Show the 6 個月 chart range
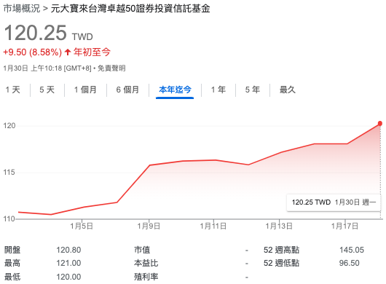The width and height of the screenshot is (386, 284). 127,90
